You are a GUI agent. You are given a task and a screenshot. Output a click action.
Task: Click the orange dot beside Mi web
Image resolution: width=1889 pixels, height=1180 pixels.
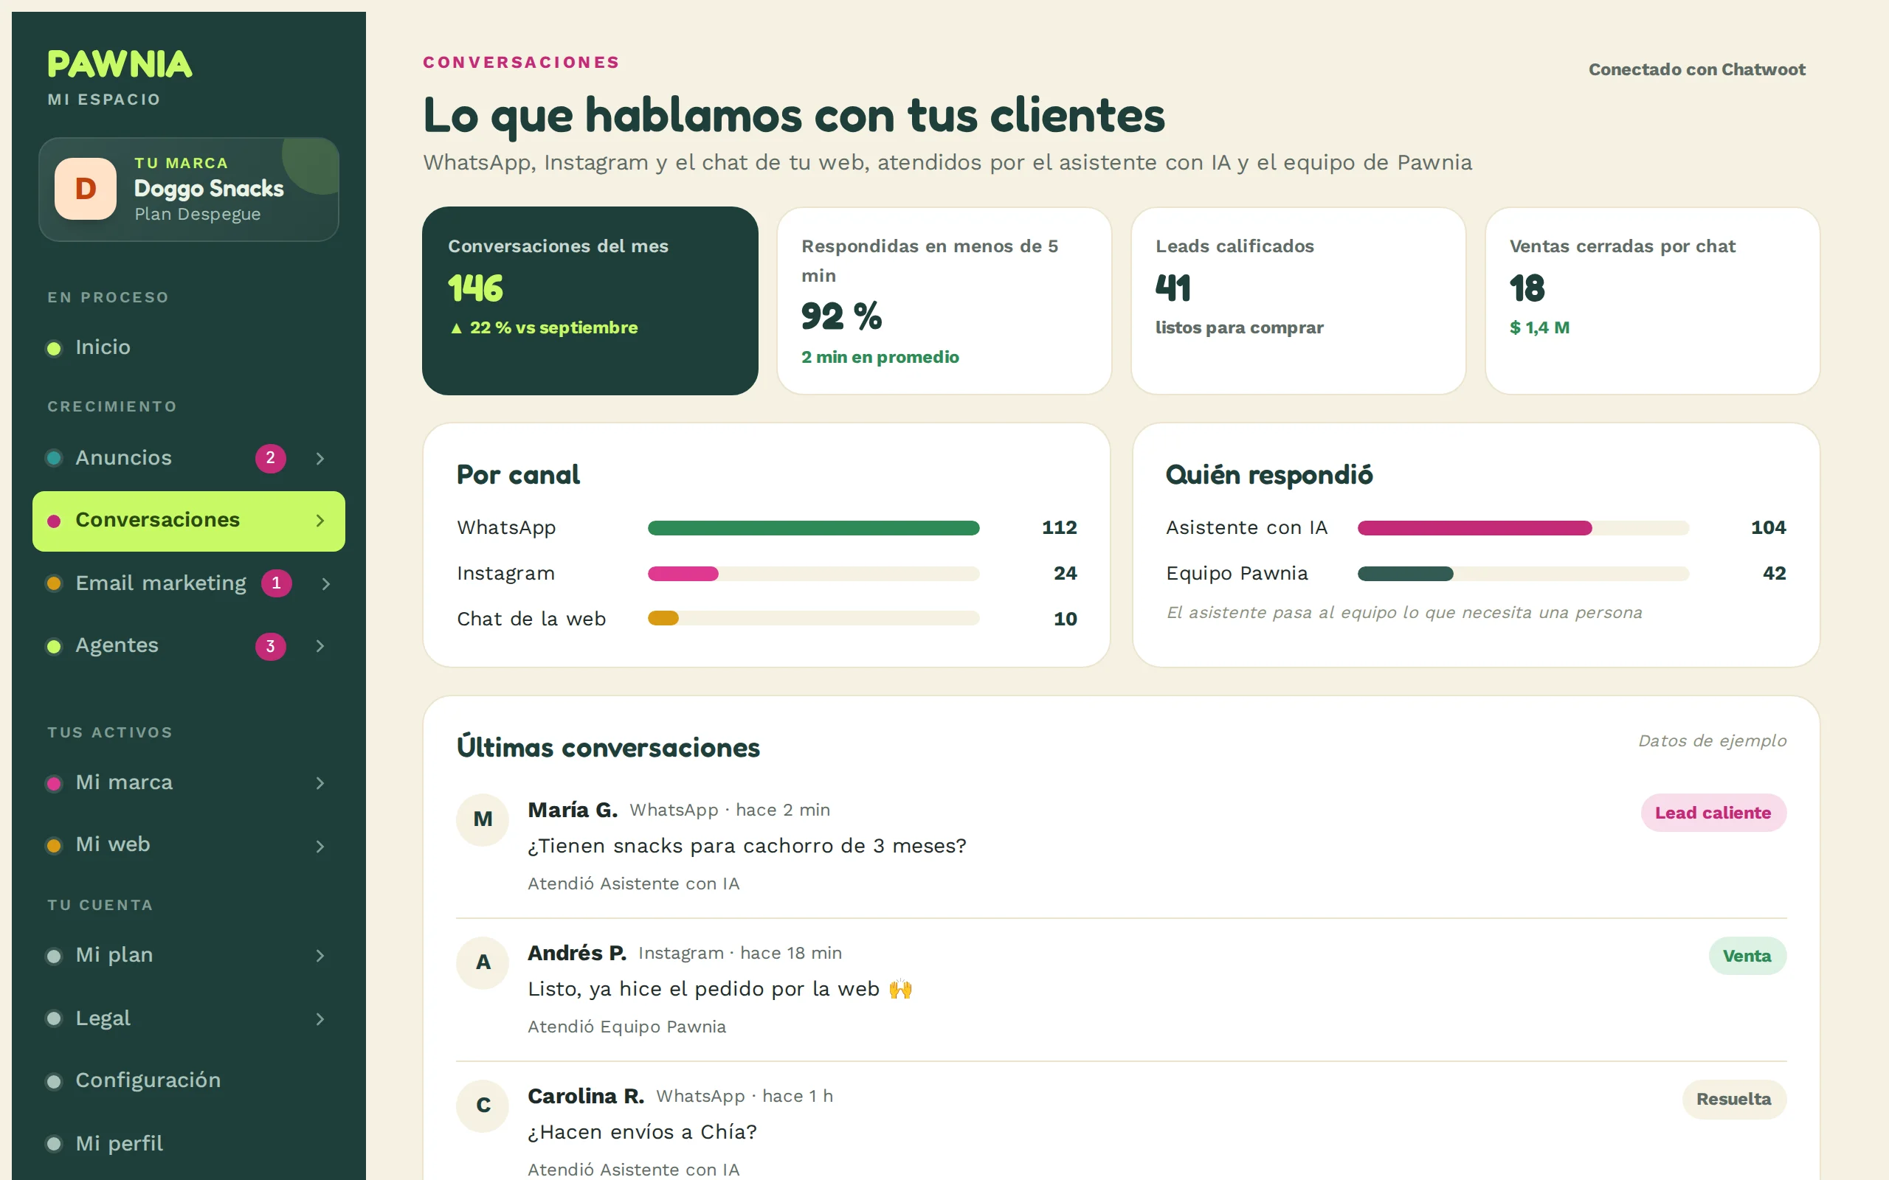[x=54, y=846]
